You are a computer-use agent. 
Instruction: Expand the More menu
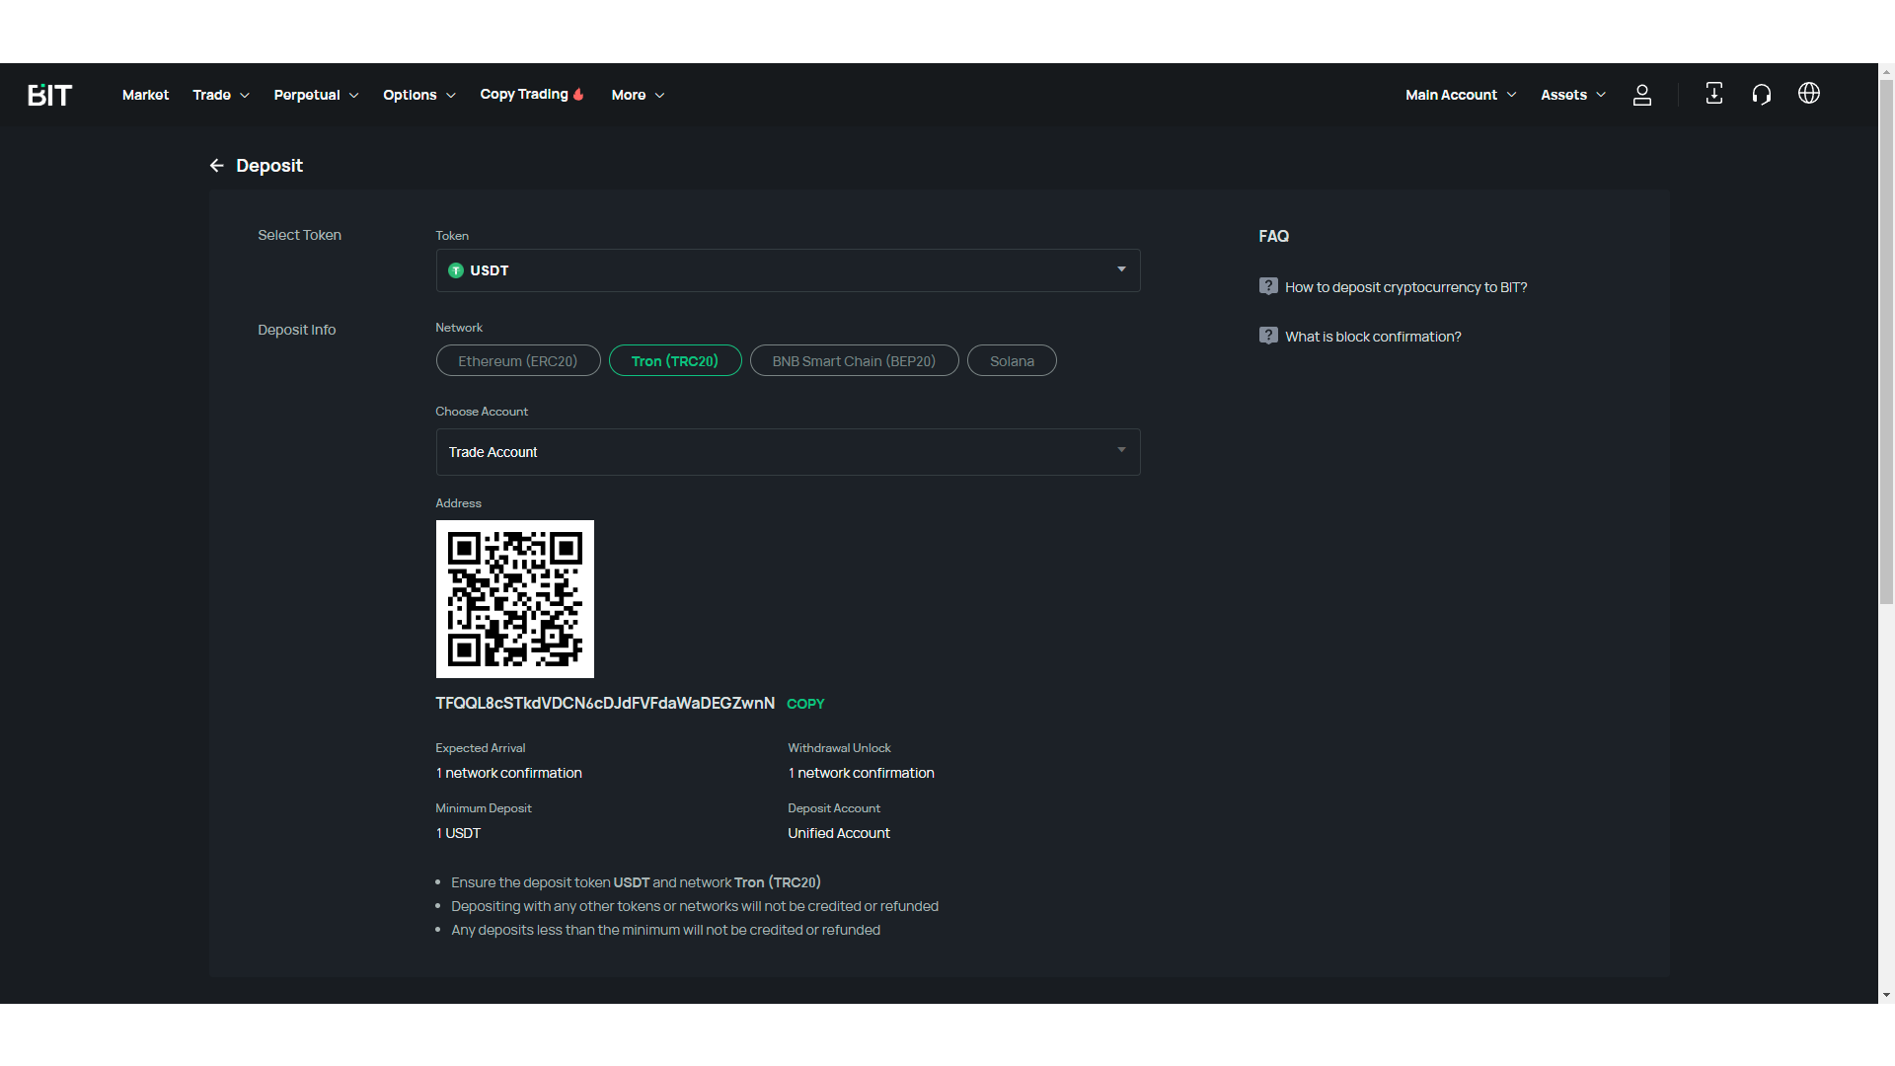[x=638, y=95]
